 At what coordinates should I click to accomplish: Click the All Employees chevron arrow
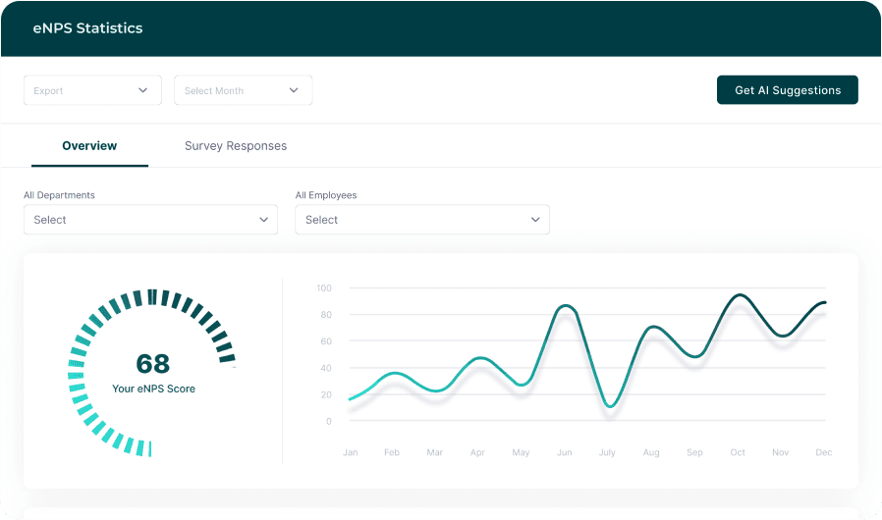click(x=535, y=220)
